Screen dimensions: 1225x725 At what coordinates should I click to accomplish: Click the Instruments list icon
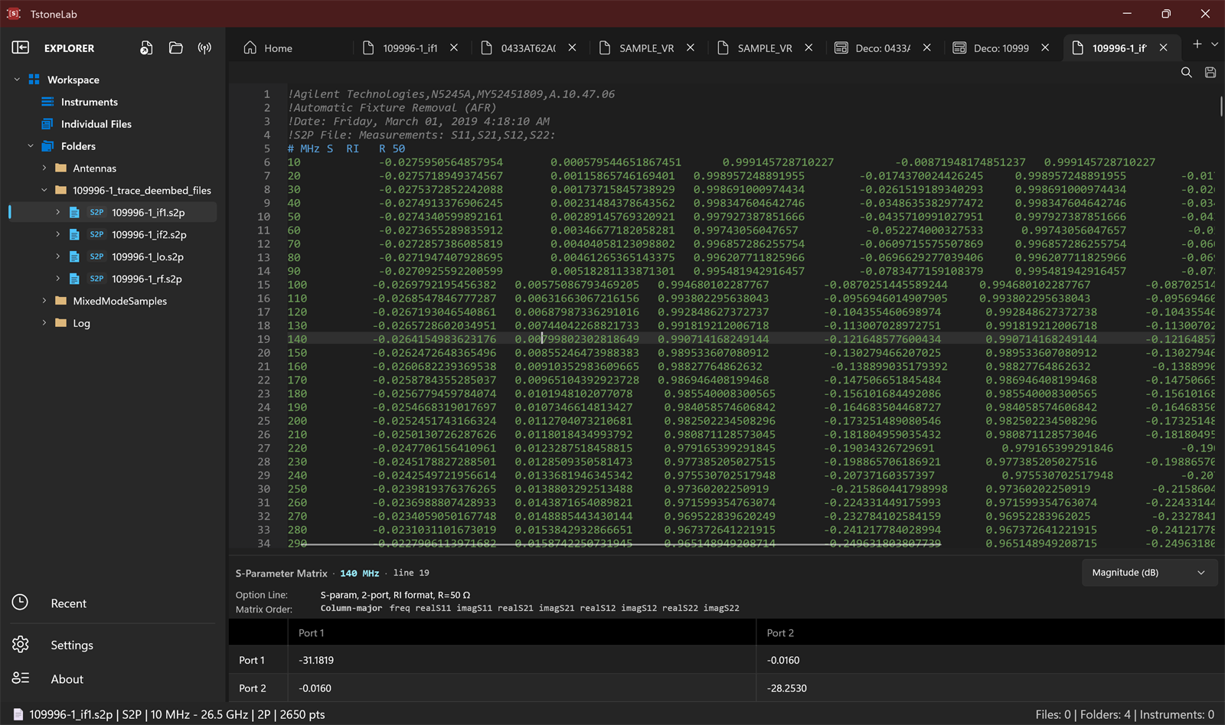coord(47,102)
